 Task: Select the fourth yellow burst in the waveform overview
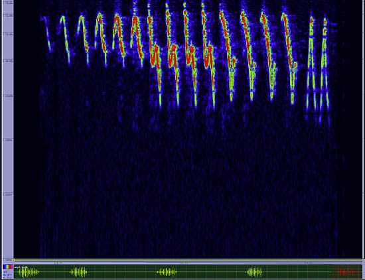(254, 272)
